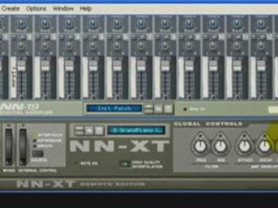Image resolution: width=278 pixels, height=208 pixels.
Task: Click the channel 7 blue aux send knob
Action: click(x=141, y=24)
